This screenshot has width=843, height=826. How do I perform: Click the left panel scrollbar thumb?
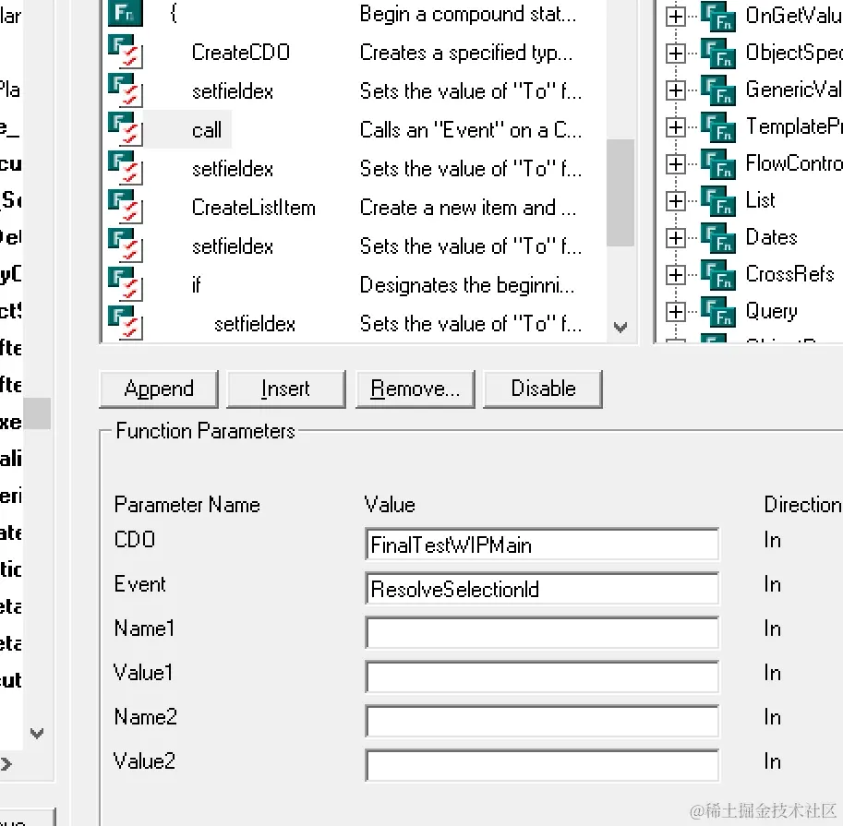tap(37, 413)
